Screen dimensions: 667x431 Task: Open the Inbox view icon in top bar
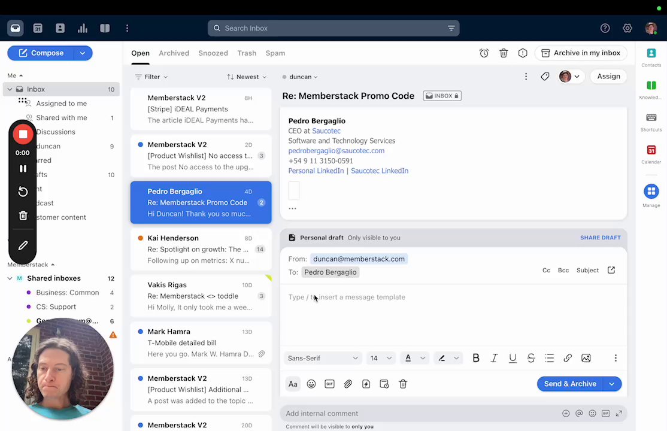click(16, 28)
